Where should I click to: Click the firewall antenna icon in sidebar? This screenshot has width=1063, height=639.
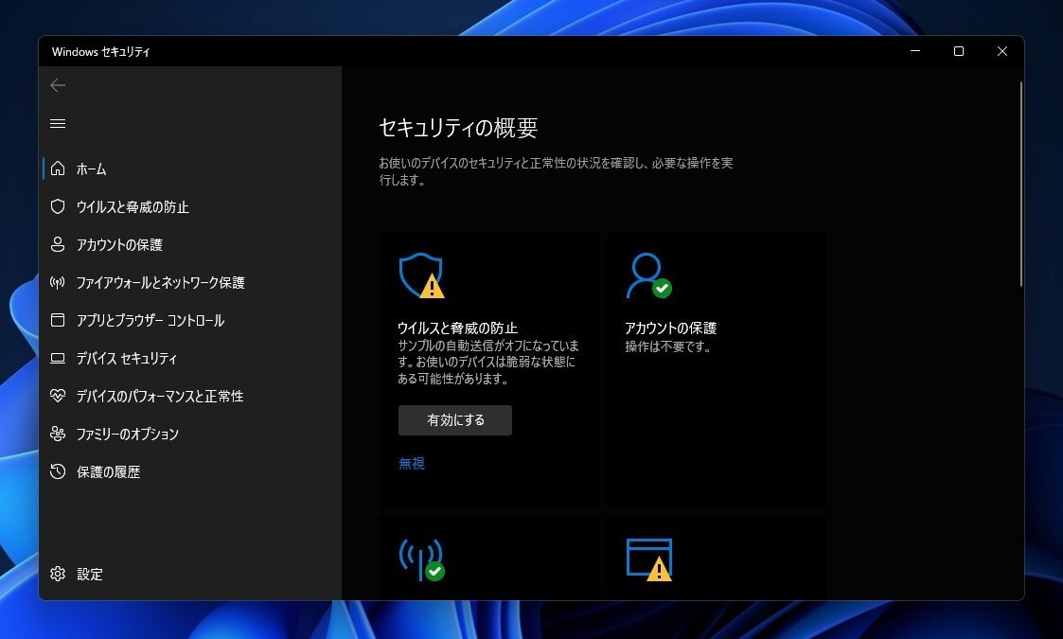(58, 282)
